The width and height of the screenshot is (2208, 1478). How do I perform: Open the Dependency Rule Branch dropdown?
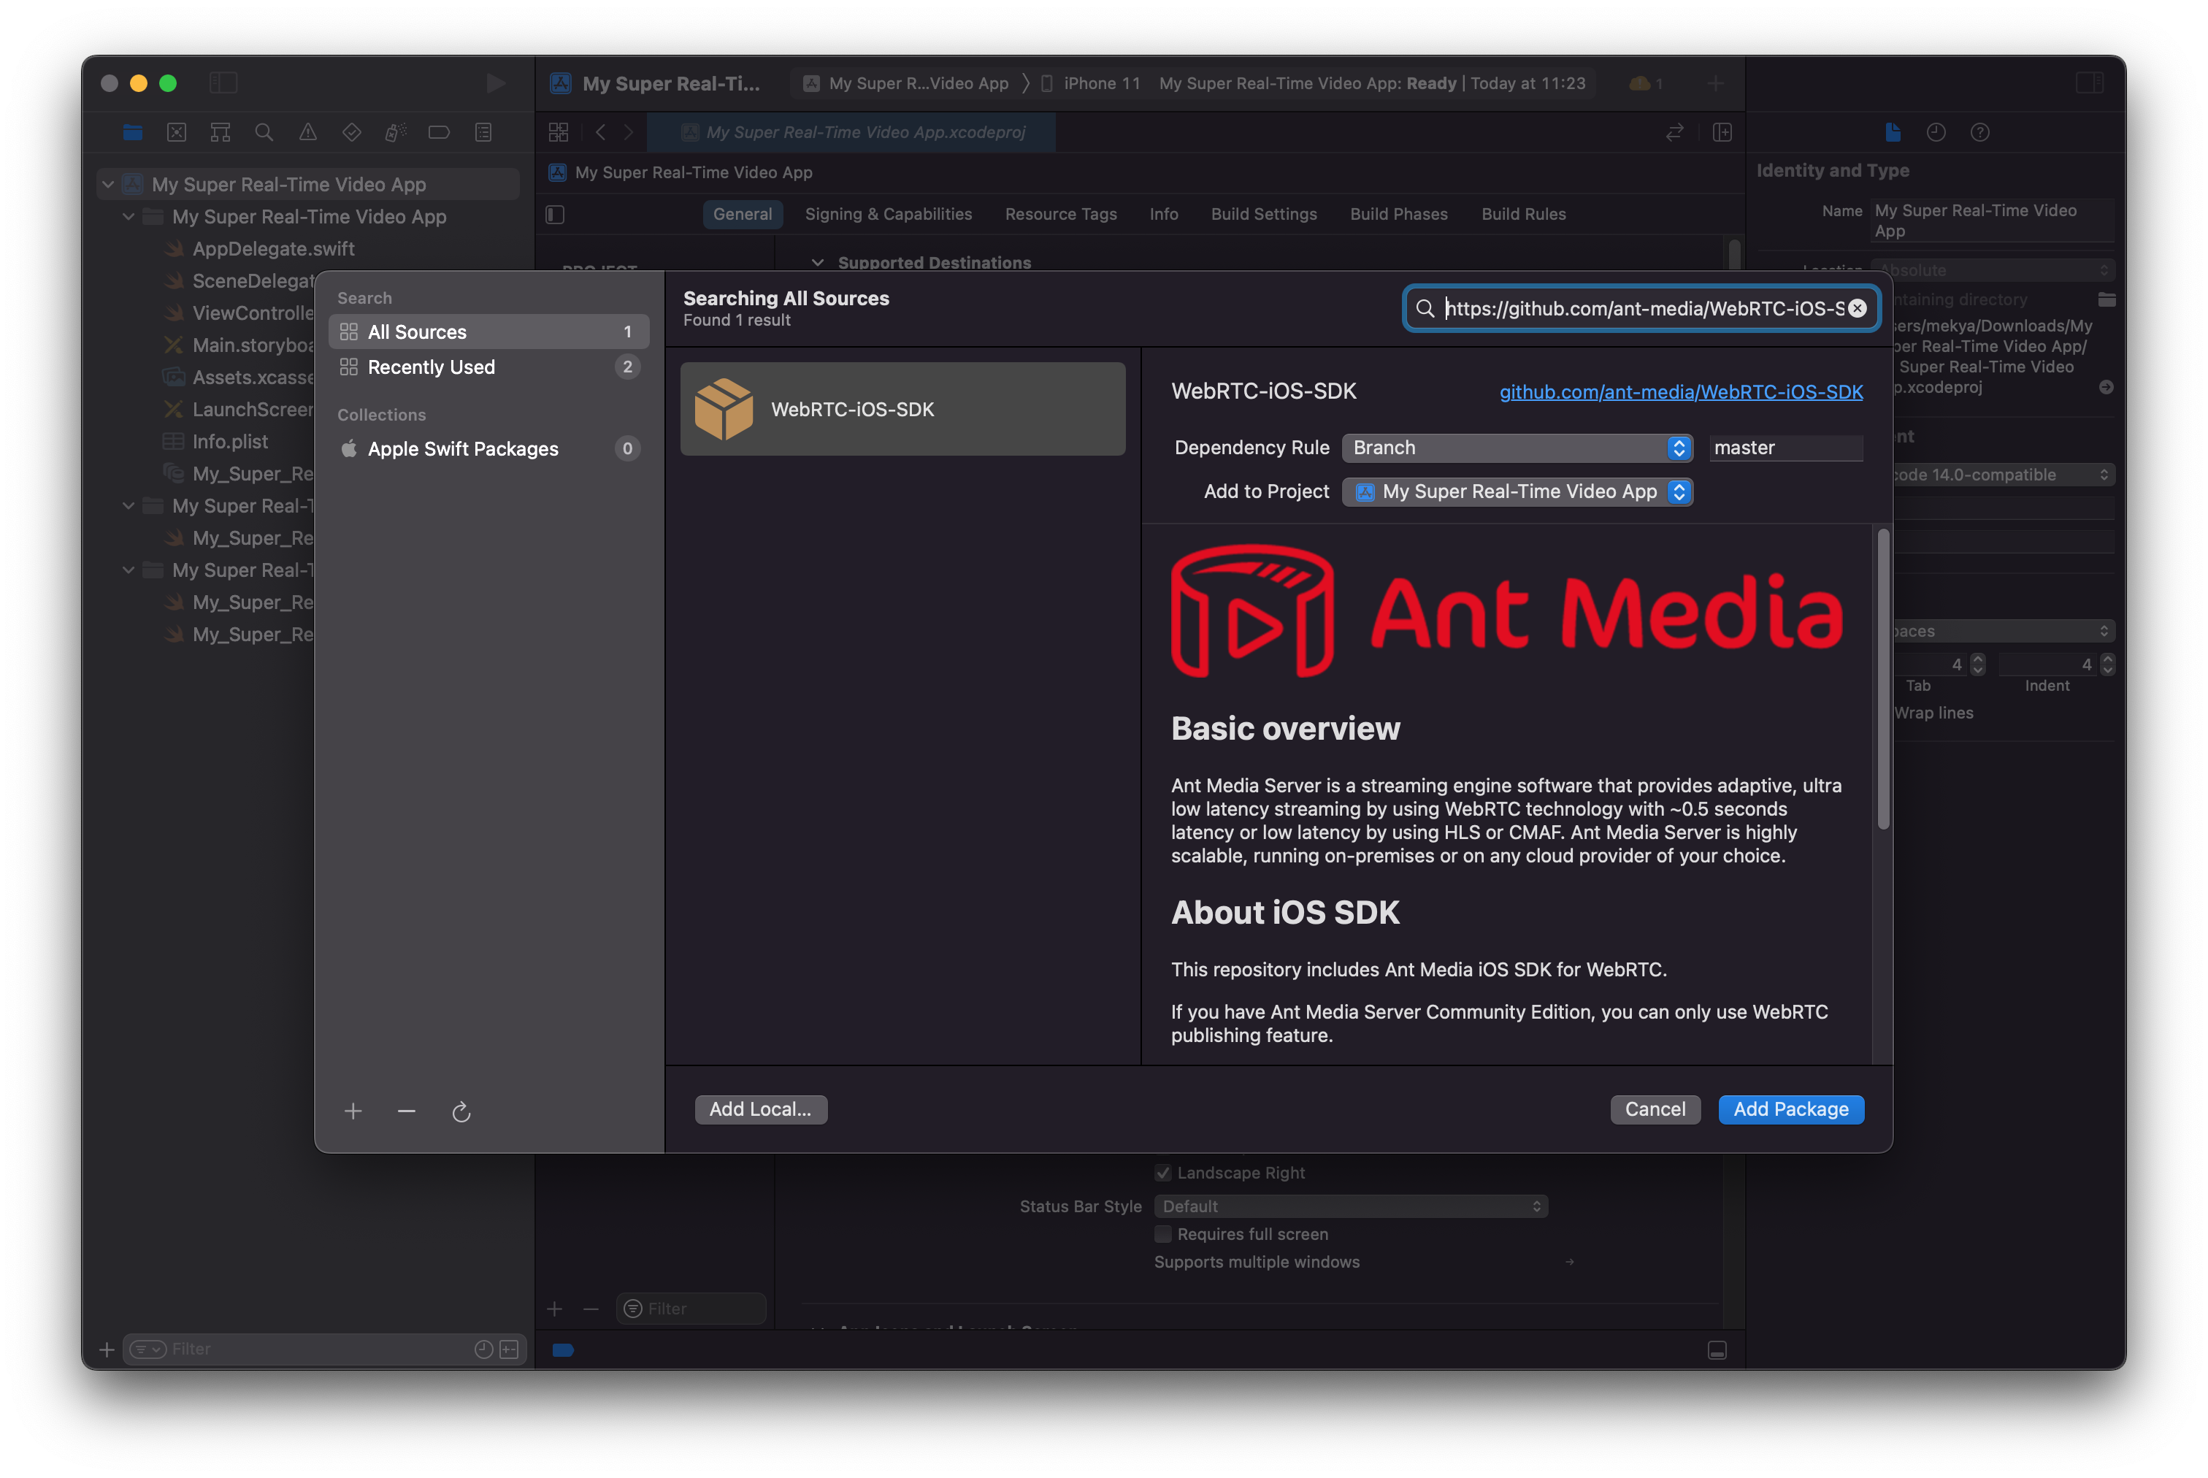pyautogui.click(x=1517, y=448)
